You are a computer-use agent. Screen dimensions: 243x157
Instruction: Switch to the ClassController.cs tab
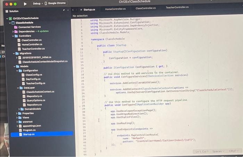pyautogui.click(x=145, y=8)
